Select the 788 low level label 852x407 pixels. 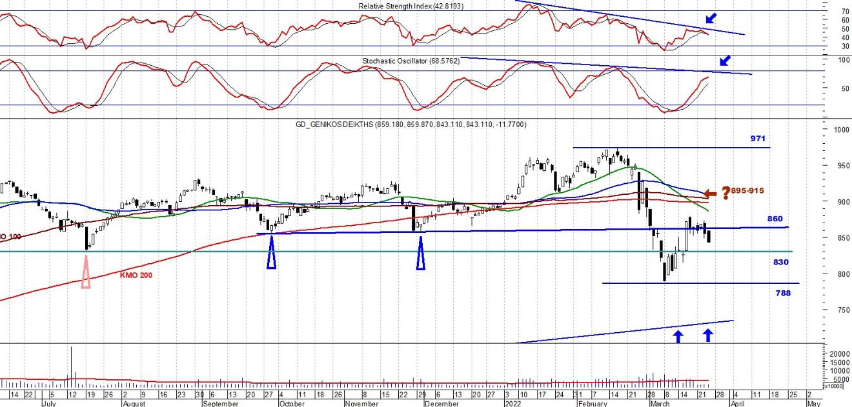(783, 293)
